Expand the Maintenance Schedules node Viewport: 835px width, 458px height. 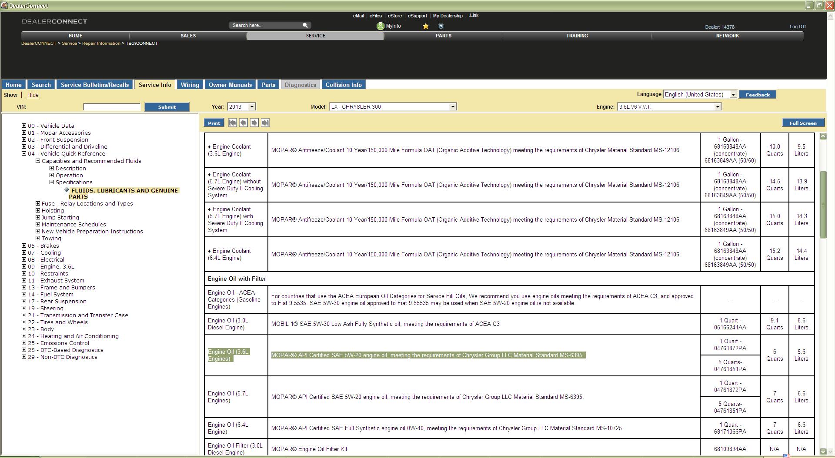click(38, 224)
